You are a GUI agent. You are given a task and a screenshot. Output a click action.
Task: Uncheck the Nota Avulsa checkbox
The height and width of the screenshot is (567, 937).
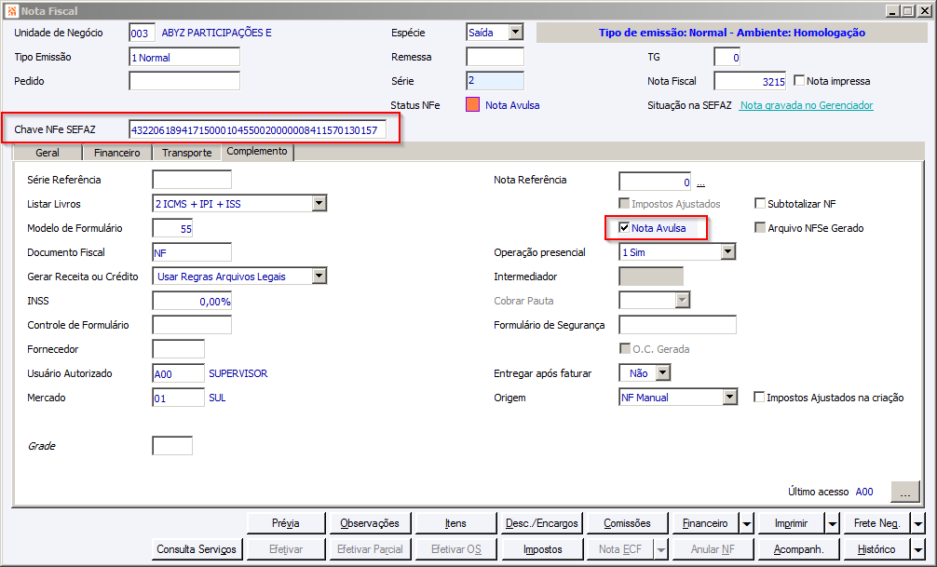624,227
